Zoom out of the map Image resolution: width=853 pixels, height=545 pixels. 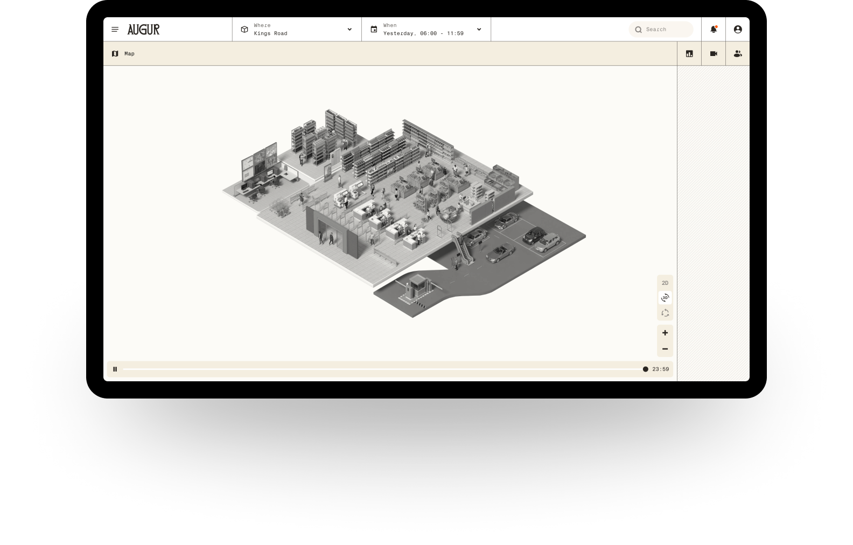pos(665,349)
